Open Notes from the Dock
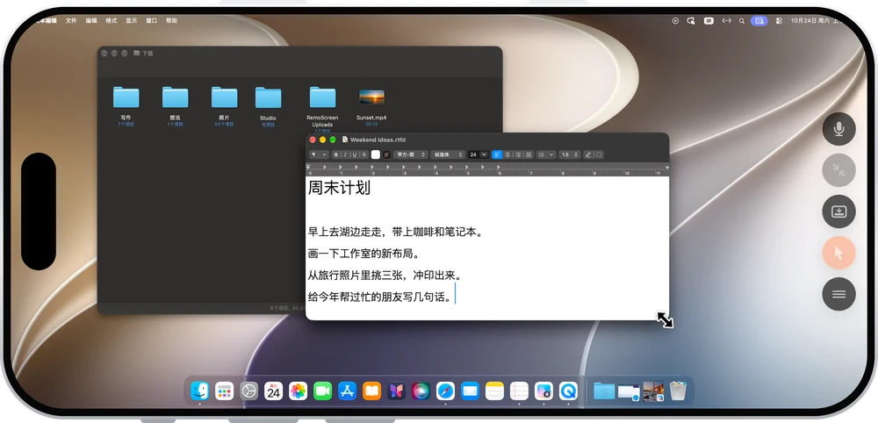 (494, 391)
